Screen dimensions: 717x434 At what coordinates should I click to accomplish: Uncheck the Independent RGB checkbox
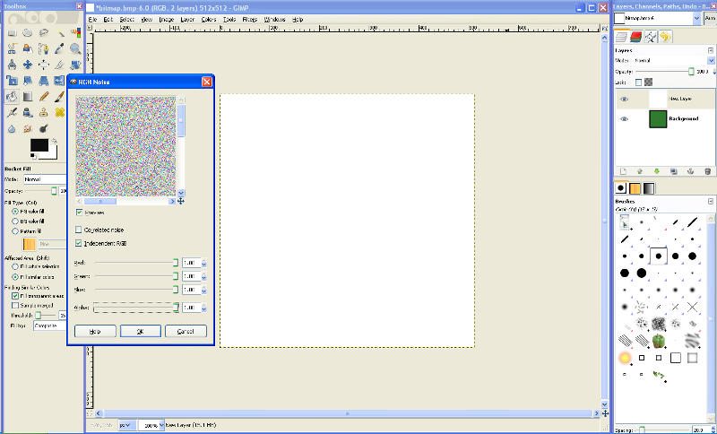[79, 243]
